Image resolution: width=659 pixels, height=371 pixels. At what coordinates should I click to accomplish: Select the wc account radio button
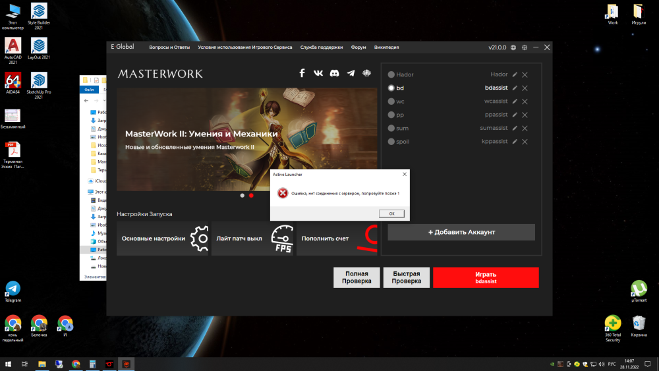(x=391, y=101)
